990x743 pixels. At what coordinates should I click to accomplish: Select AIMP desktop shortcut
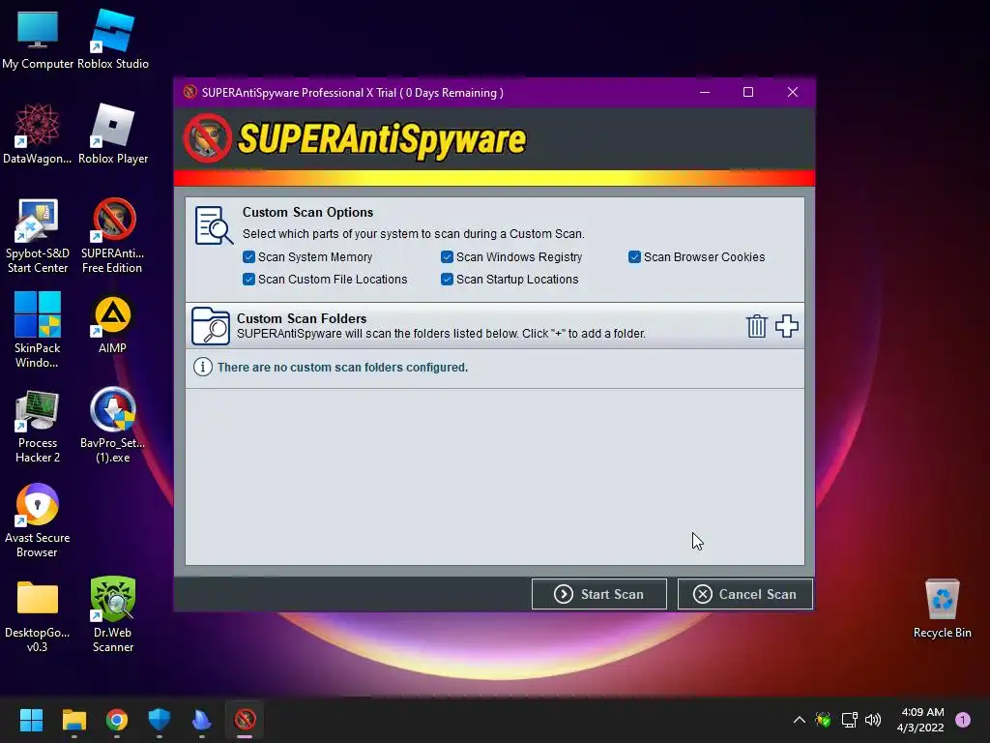click(x=113, y=324)
